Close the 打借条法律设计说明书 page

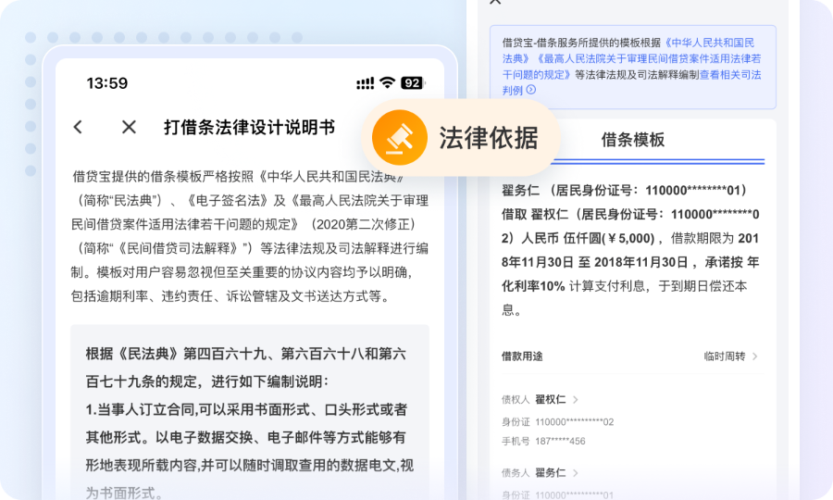click(x=129, y=127)
